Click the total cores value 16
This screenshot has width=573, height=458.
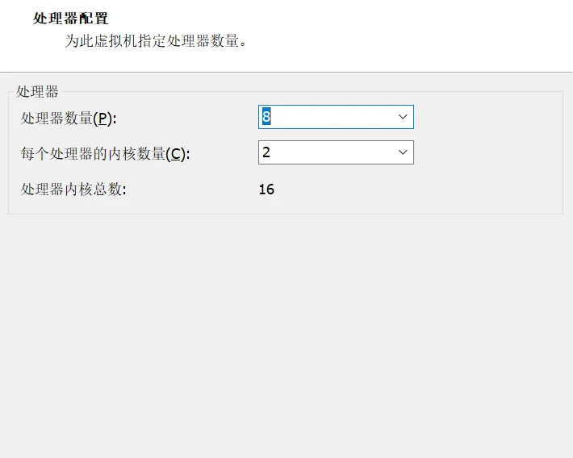[x=266, y=189]
